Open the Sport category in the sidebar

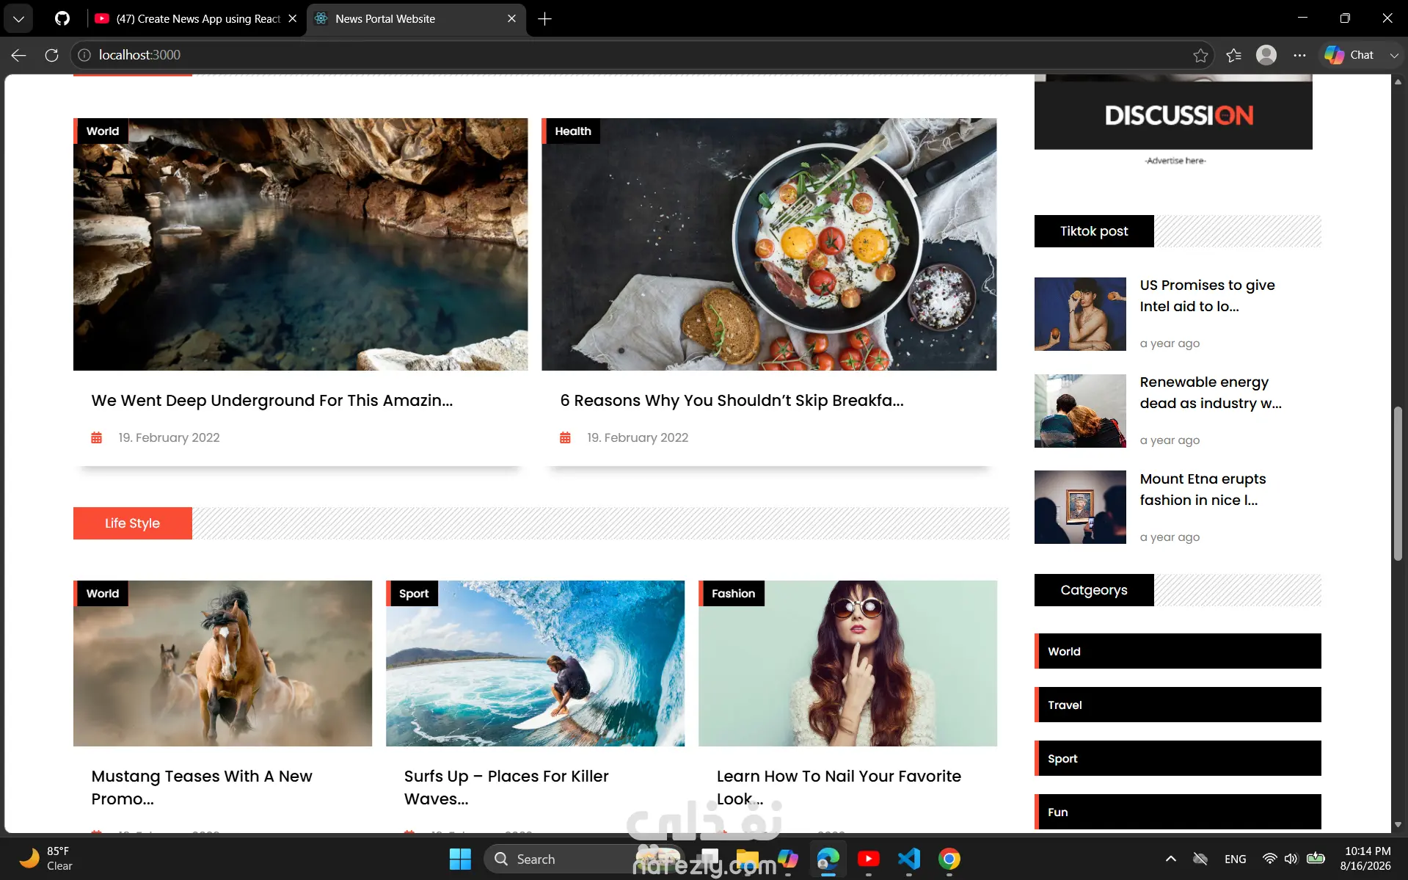coord(1178,758)
